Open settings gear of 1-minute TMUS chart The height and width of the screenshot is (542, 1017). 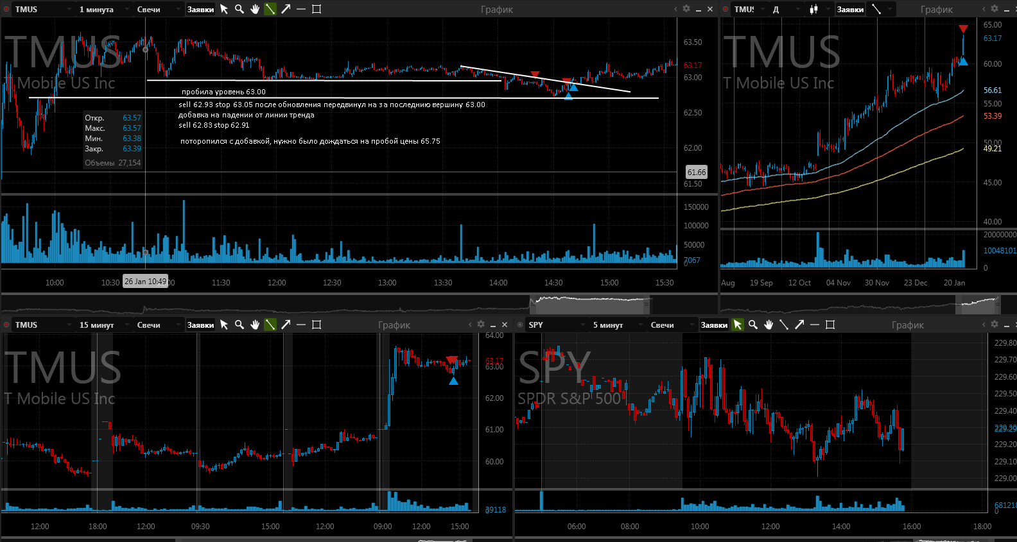(686, 9)
